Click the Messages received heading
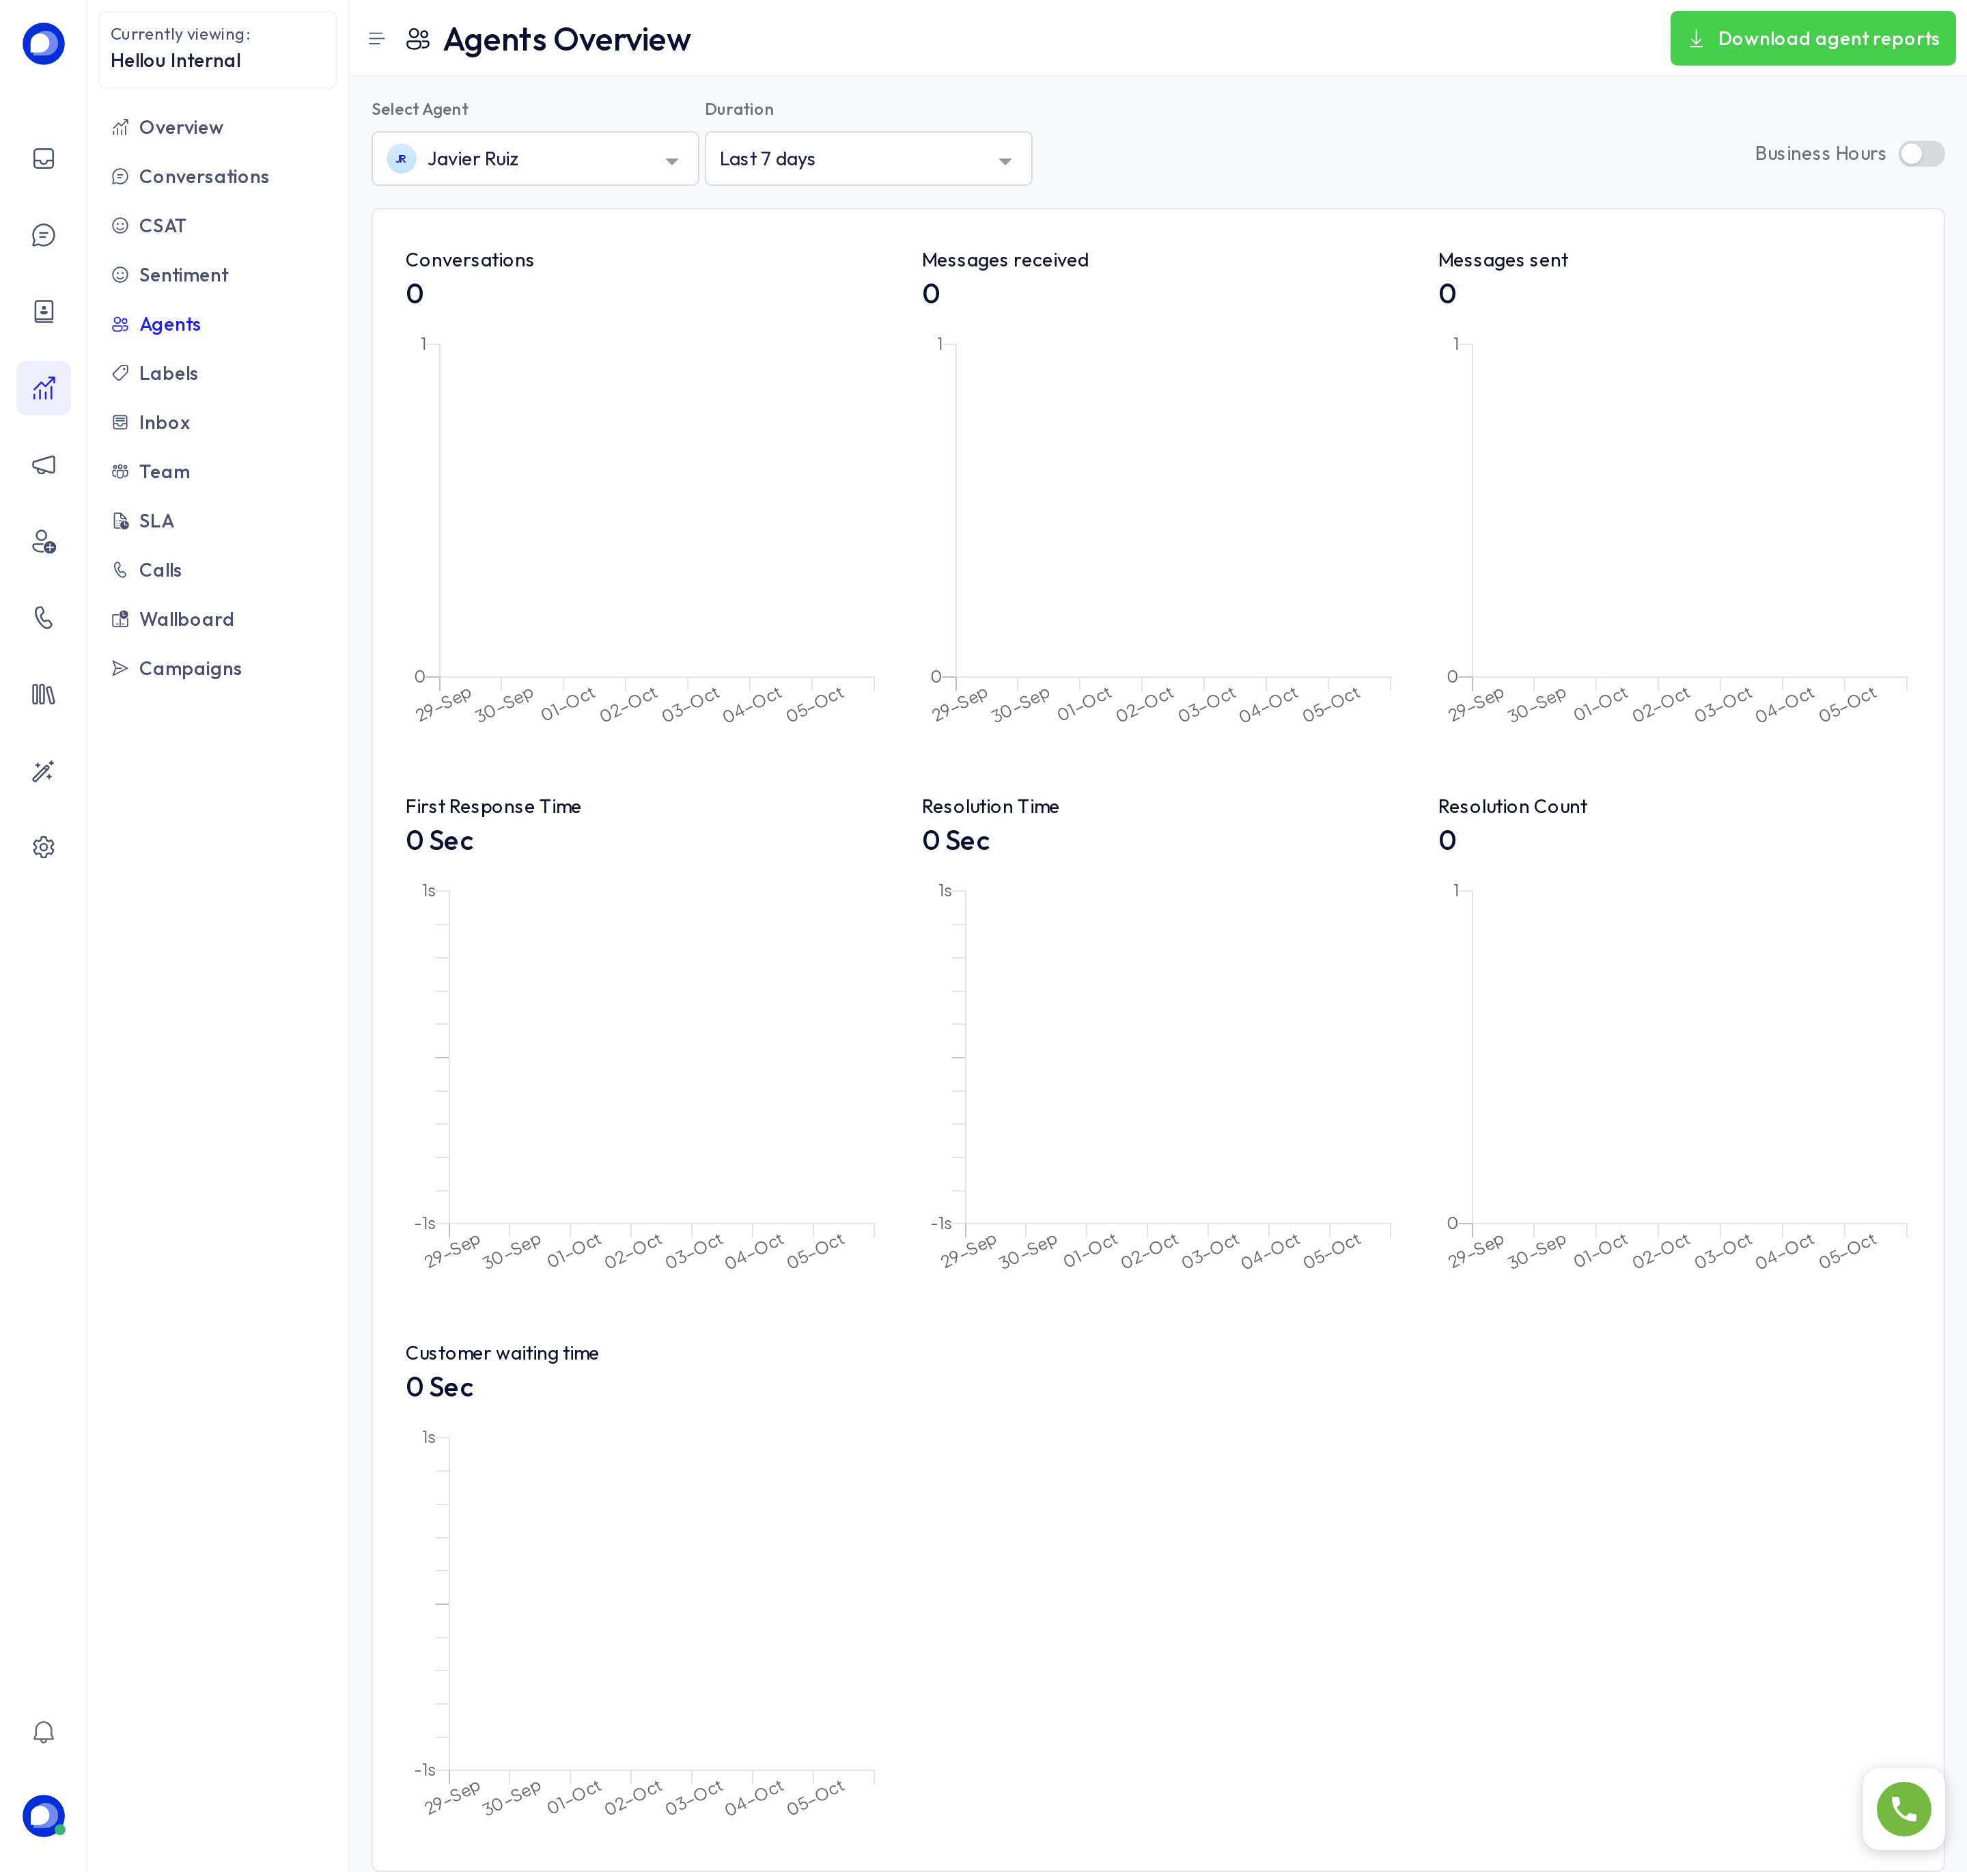The height and width of the screenshot is (1872, 1967). point(1005,260)
